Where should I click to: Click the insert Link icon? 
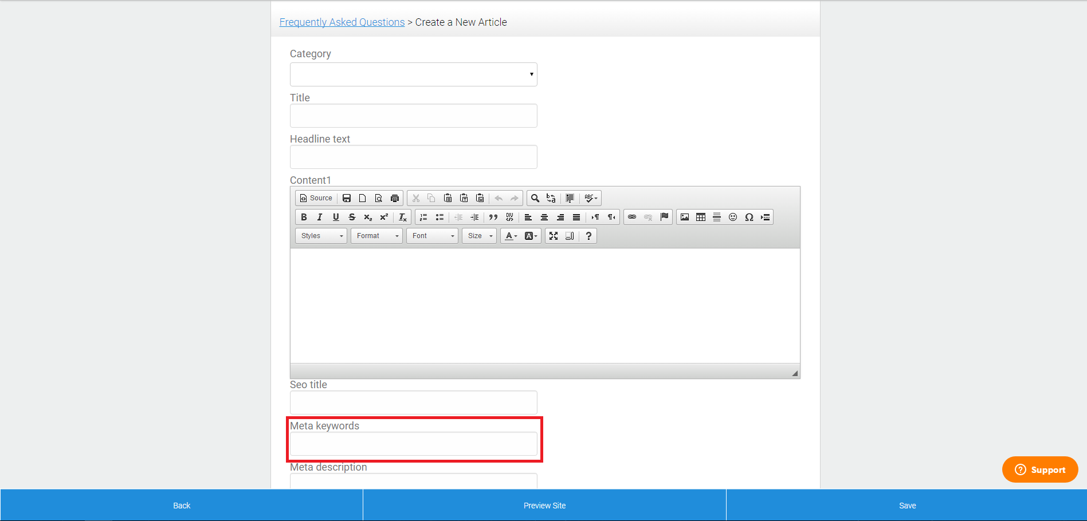click(632, 217)
